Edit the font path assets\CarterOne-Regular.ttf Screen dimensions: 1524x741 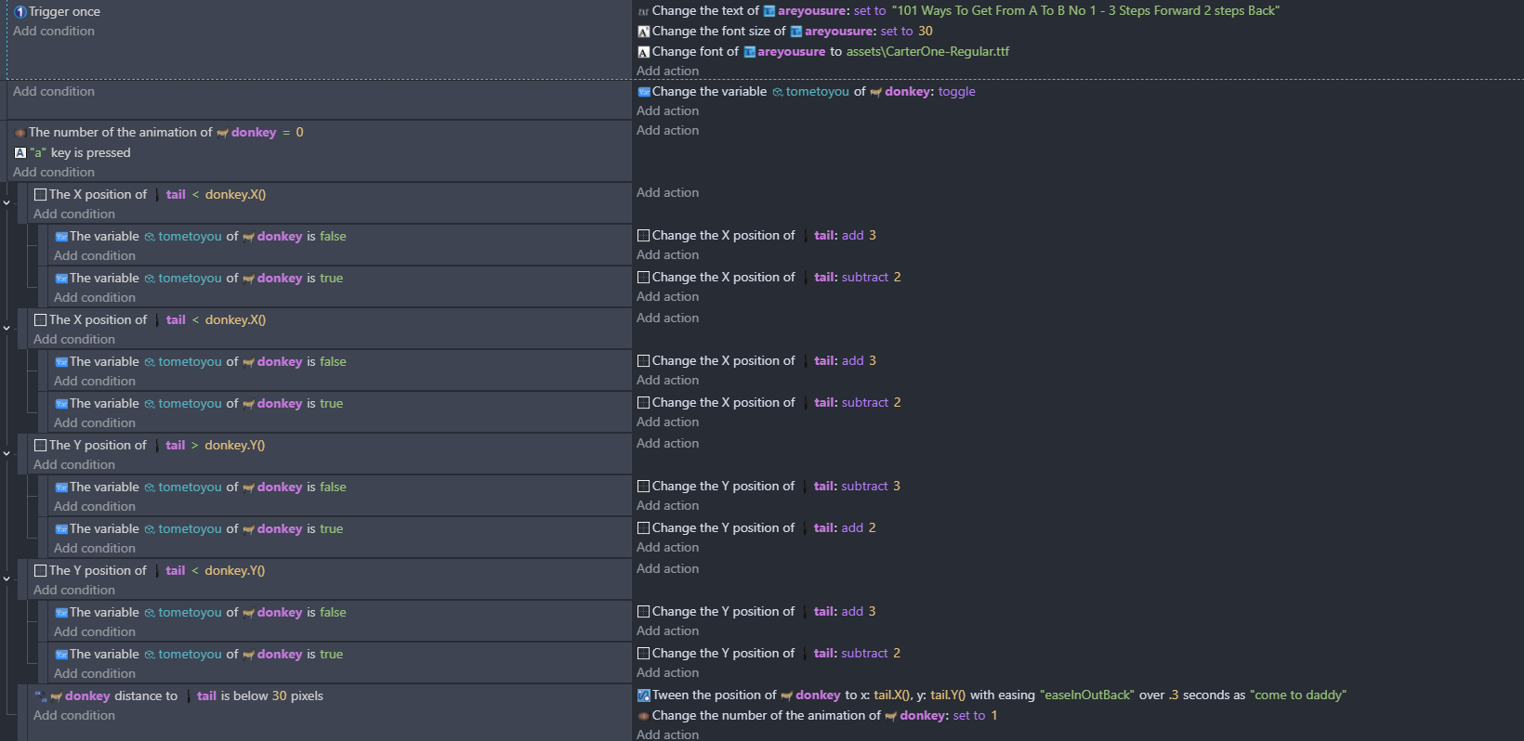926,52
